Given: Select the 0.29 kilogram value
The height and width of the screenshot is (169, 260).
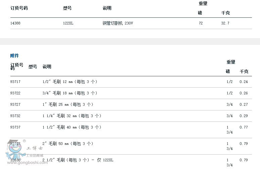Looking at the screenshot, I should 244,116.
